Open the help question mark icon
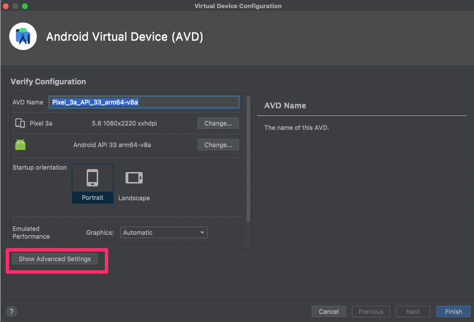474x322 pixels. [x=11, y=311]
